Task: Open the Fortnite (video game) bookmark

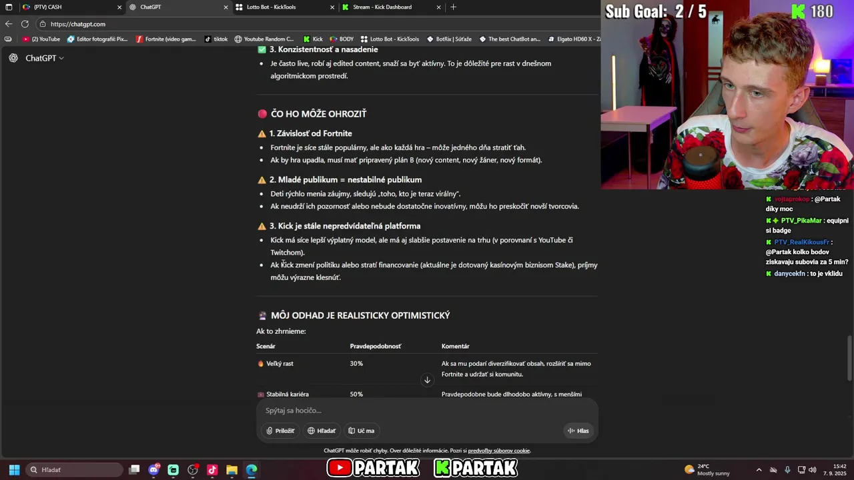Action: [x=166, y=39]
